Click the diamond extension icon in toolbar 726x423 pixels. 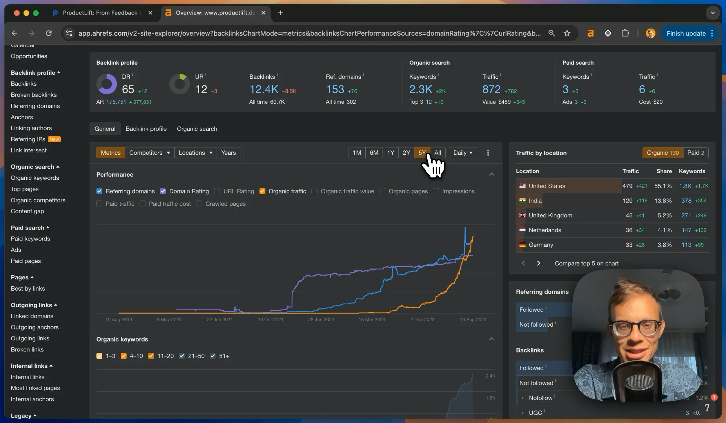(608, 33)
